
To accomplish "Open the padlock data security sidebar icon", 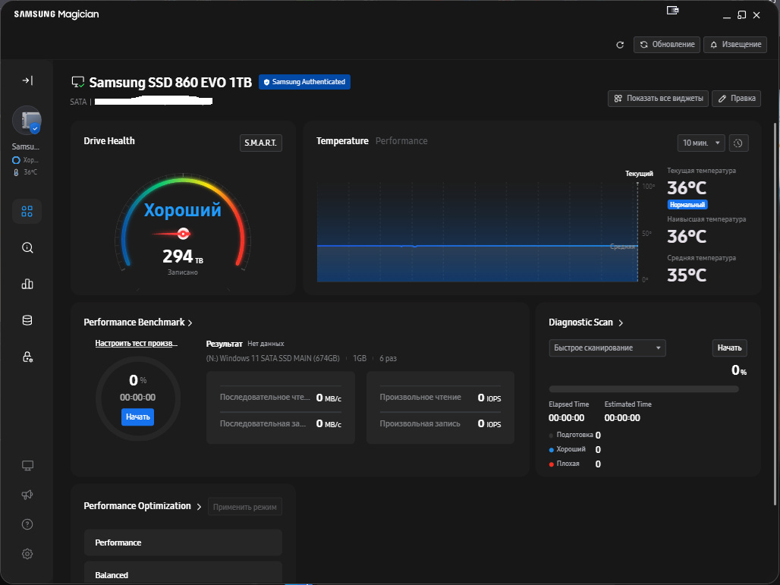I will (27, 357).
